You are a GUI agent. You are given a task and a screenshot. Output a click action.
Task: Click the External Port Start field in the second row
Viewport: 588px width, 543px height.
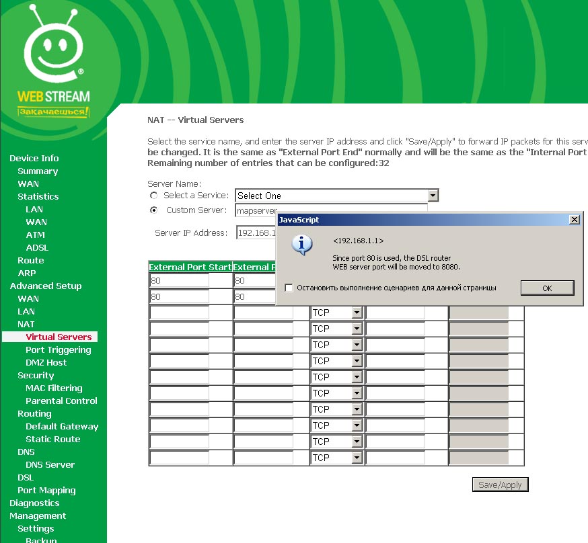coord(179,296)
